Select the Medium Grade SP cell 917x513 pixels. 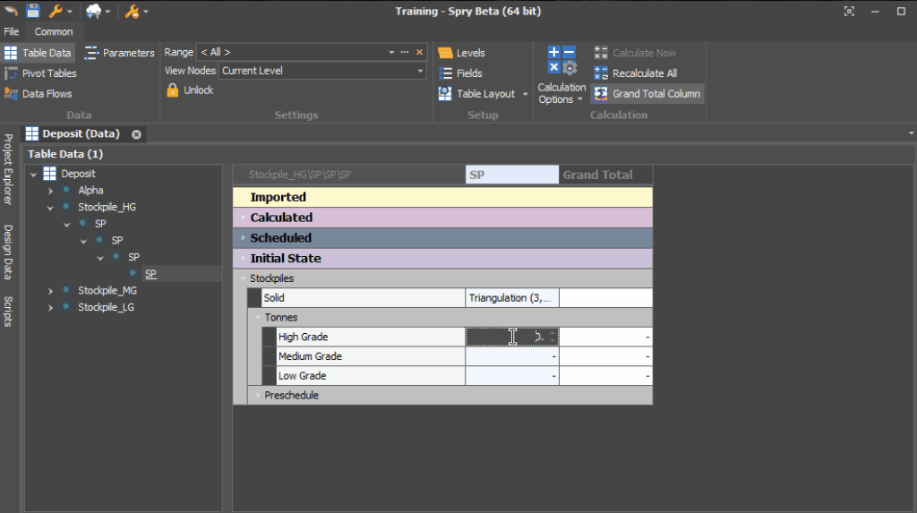[x=512, y=356]
